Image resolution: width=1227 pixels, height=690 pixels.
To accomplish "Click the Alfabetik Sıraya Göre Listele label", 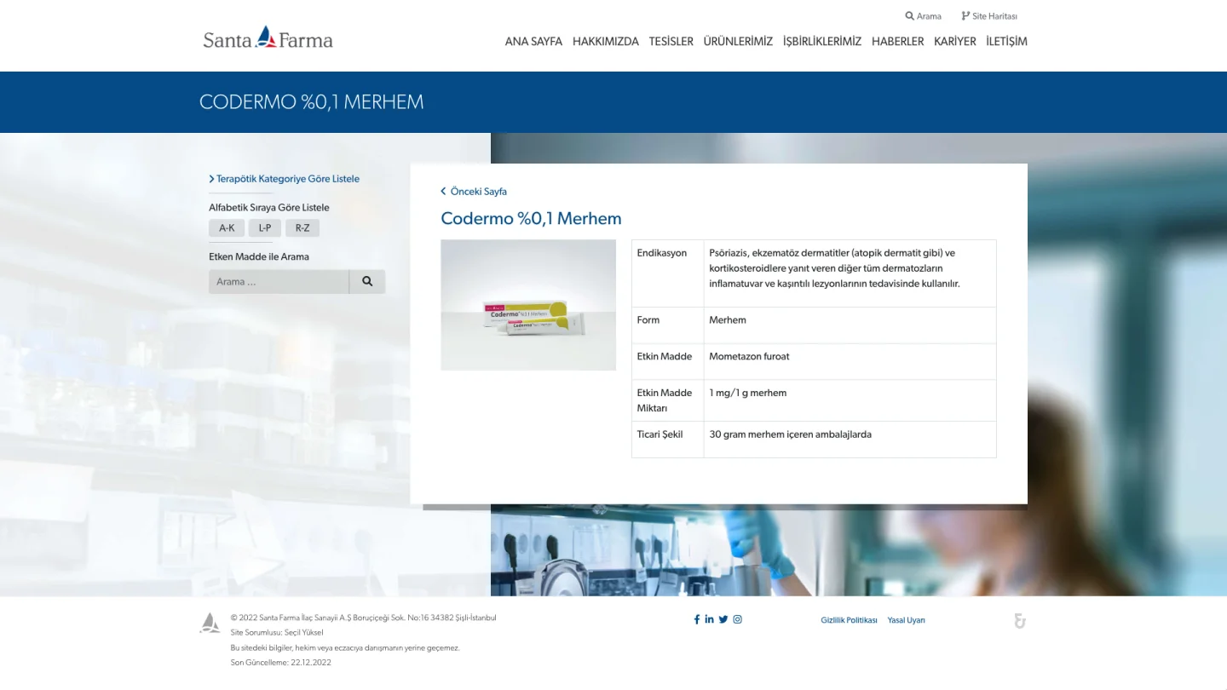I will (269, 208).
